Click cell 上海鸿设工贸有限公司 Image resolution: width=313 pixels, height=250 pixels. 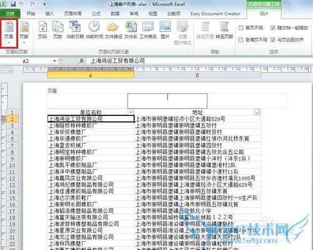coord(91,119)
